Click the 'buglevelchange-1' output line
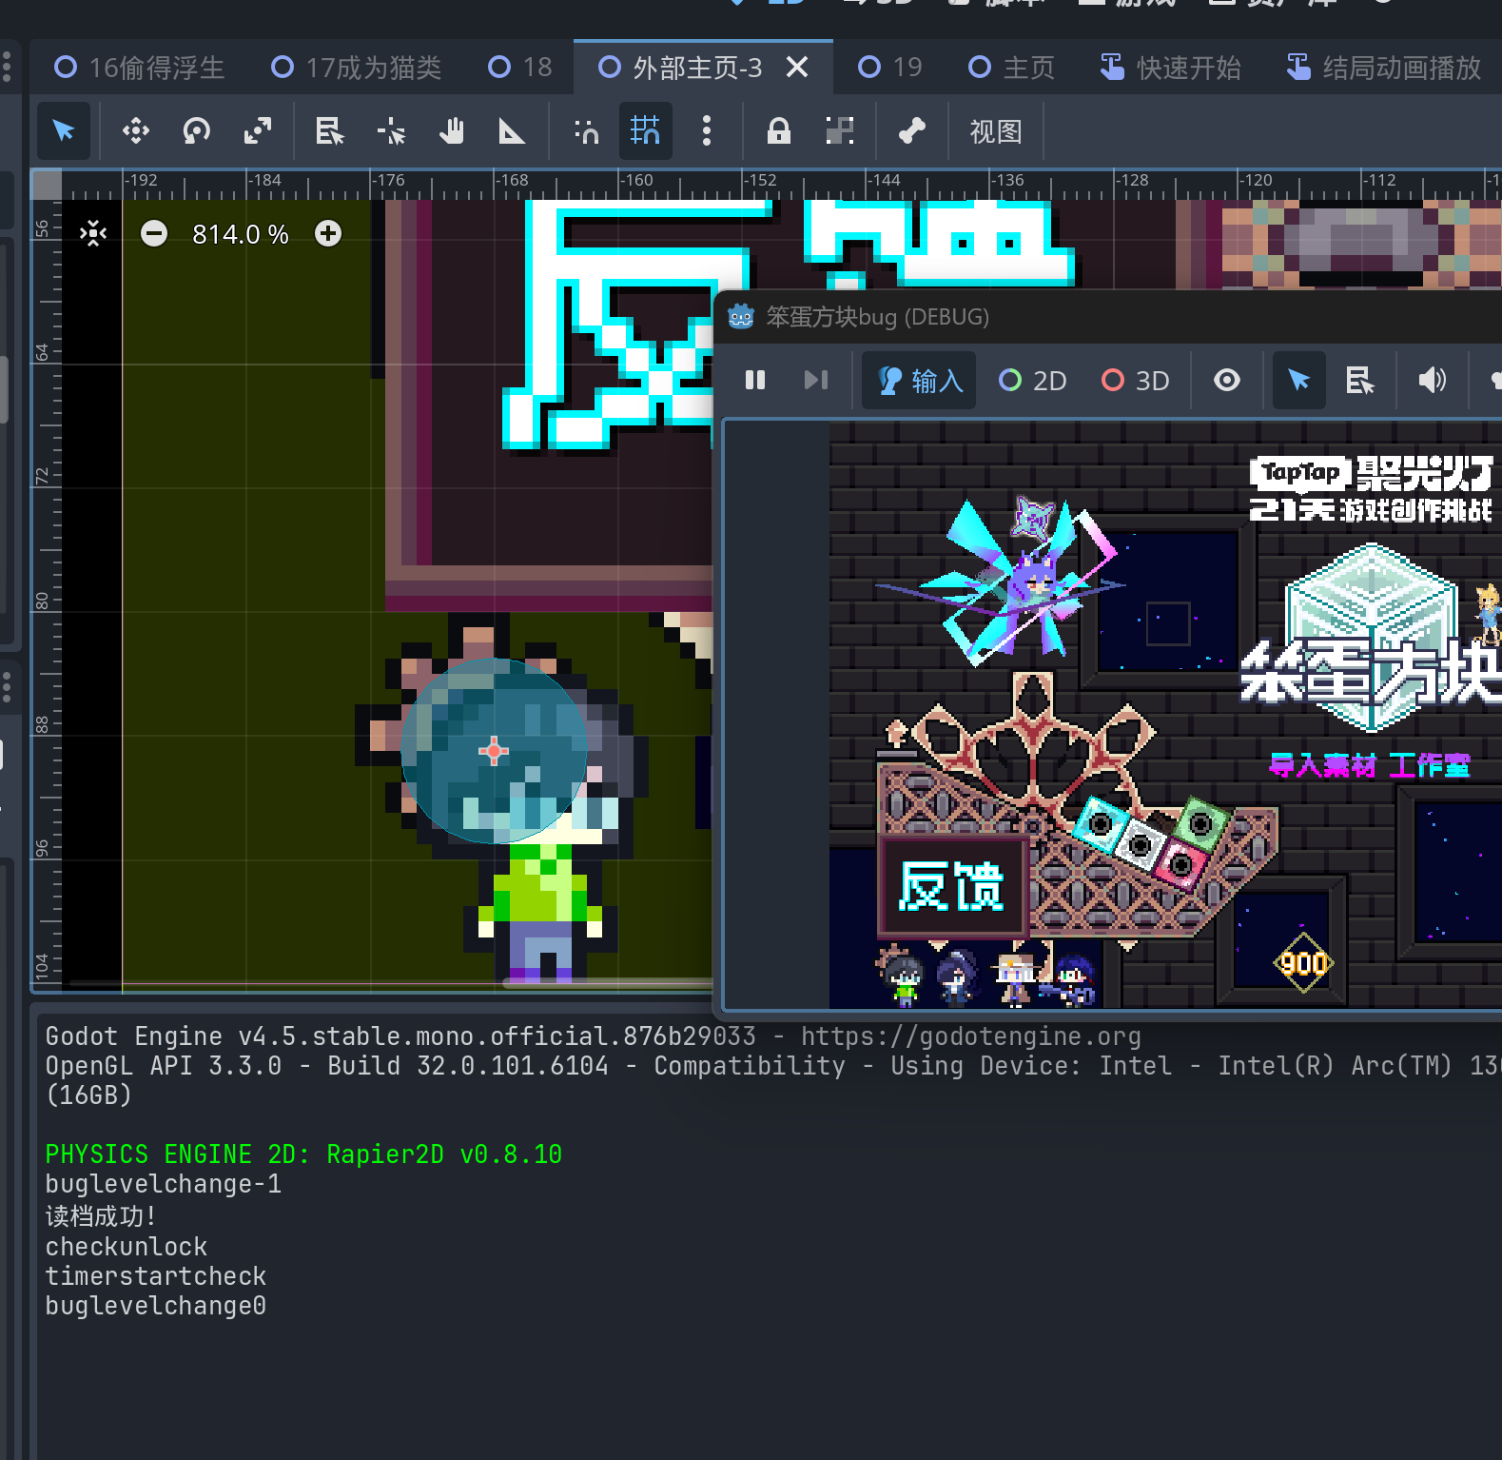The height and width of the screenshot is (1460, 1502). pyautogui.click(x=164, y=1184)
